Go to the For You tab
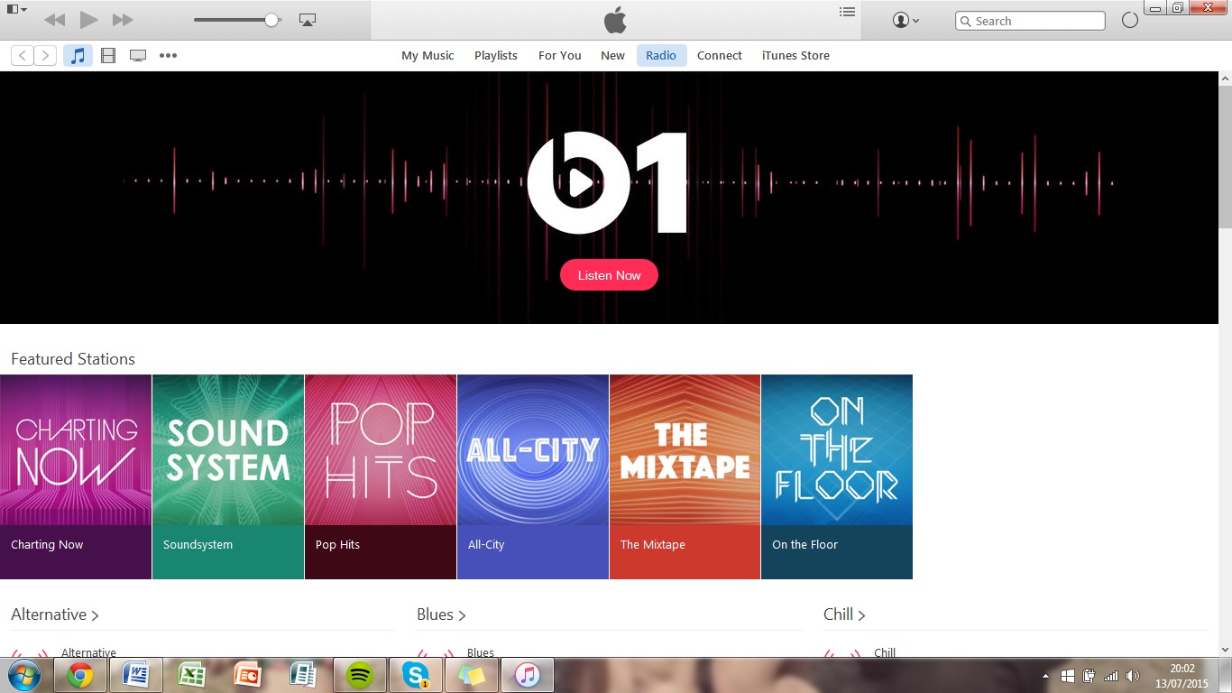 click(x=559, y=55)
